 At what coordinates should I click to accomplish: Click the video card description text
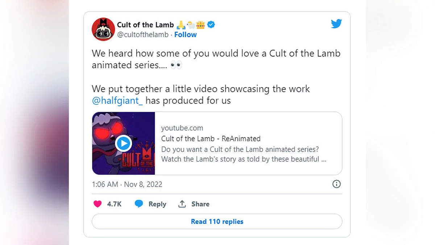(x=240, y=154)
